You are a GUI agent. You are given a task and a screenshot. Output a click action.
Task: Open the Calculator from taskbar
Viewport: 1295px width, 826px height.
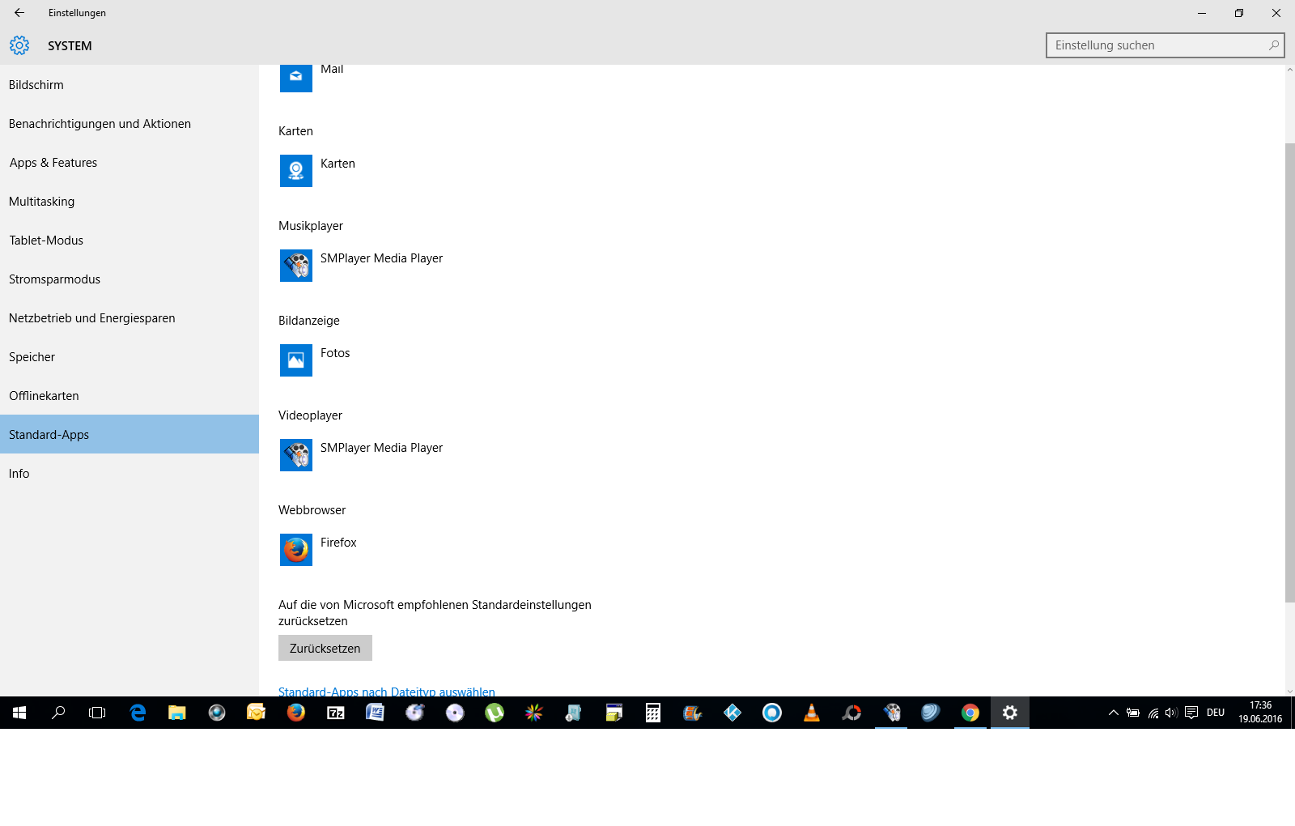point(653,713)
